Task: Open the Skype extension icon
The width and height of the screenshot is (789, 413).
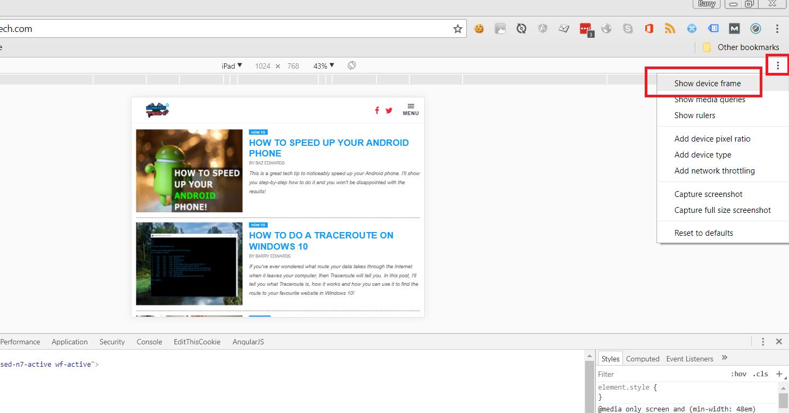Action: point(628,29)
